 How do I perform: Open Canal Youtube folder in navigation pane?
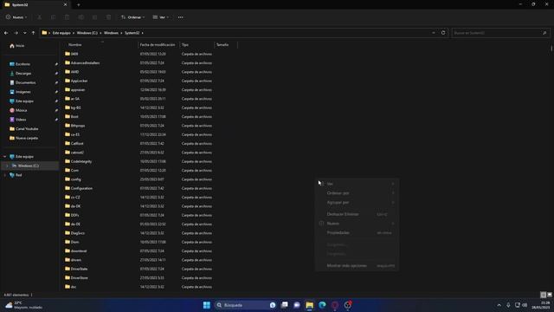coord(27,129)
